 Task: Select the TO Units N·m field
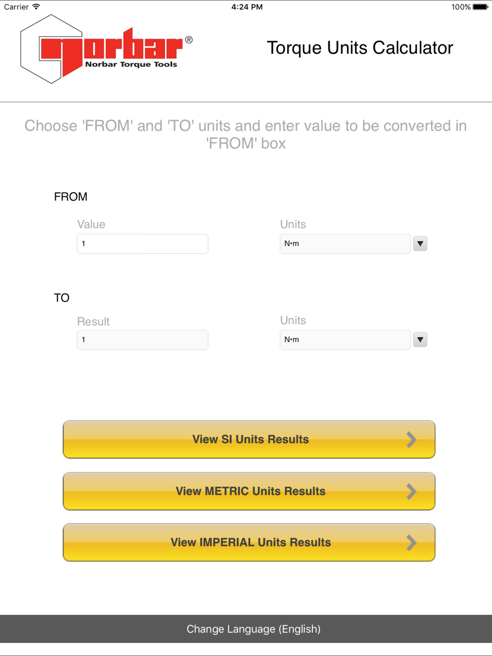(345, 340)
